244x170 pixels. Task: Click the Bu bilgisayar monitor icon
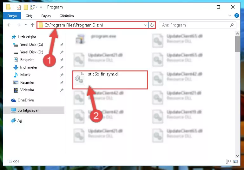[x=13, y=110]
